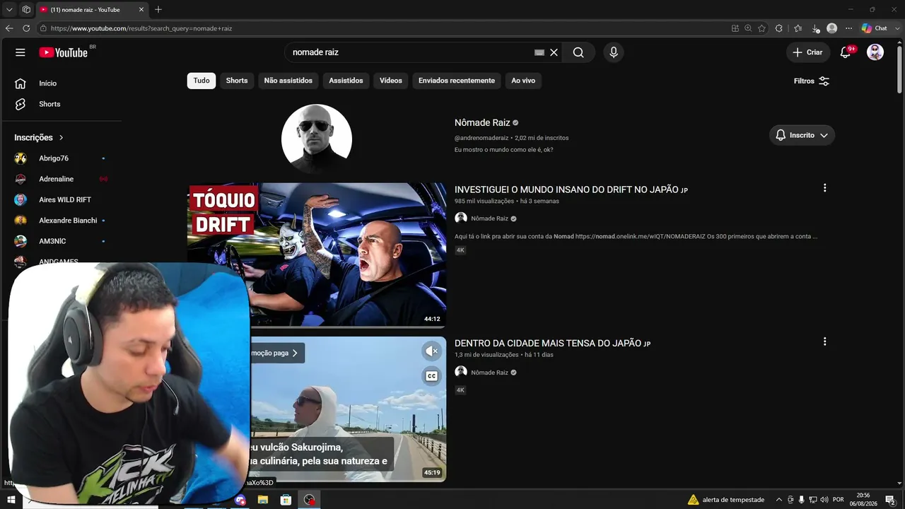The image size is (905, 509).
Task: Open the zoom magnifier in address bar
Action: point(748,28)
